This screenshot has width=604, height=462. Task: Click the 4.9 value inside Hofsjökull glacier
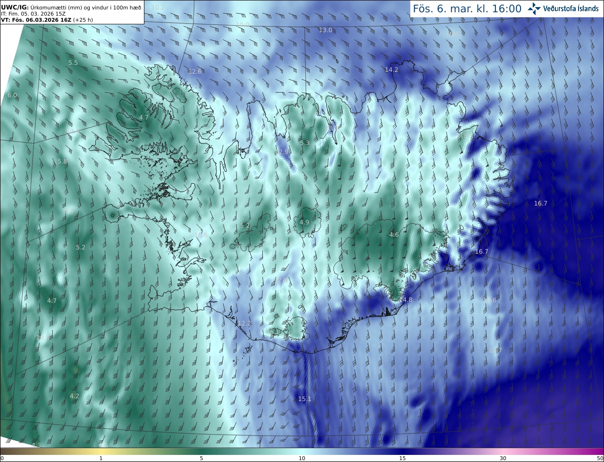pyautogui.click(x=304, y=222)
